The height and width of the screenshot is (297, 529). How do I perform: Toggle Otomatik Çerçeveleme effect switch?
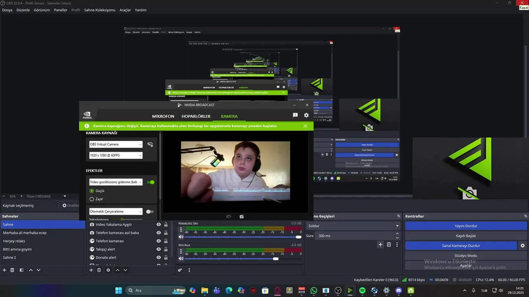click(150, 212)
